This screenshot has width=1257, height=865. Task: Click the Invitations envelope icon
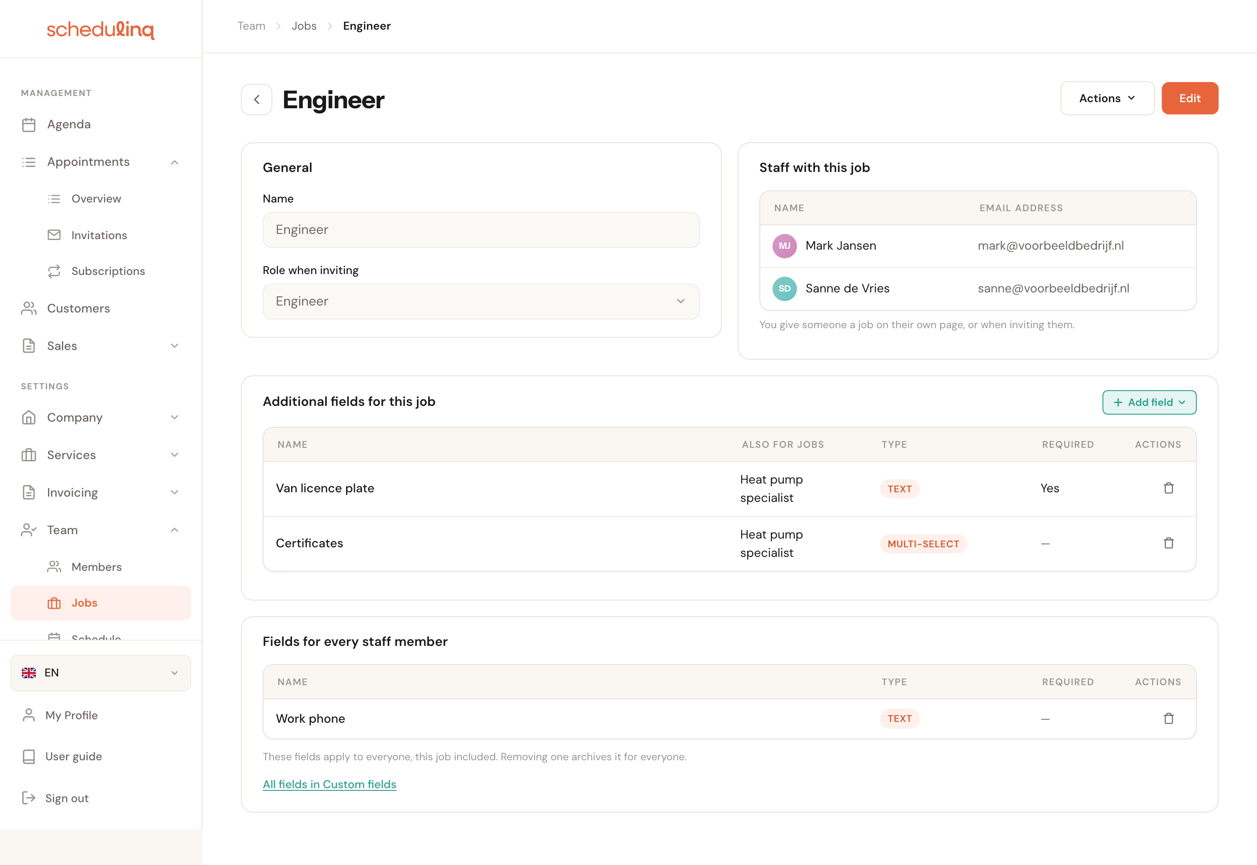coord(54,235)
